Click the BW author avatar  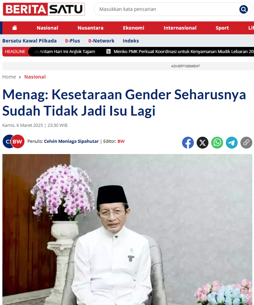17,141
